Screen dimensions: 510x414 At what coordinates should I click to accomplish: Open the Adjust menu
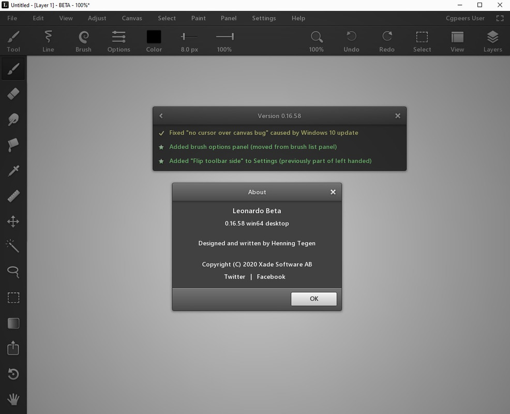tap(97, 18)
